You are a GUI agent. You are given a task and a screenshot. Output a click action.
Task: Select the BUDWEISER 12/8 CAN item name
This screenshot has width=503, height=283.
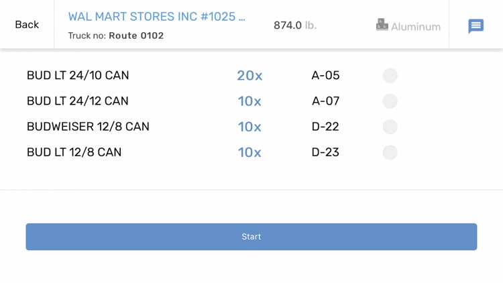pos(88,127)
